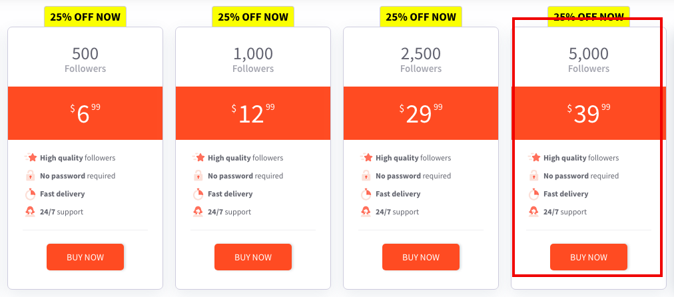Click BUY NOW for 2,500 followers
The image size is (674, 297).
click(x=421, y=257)
